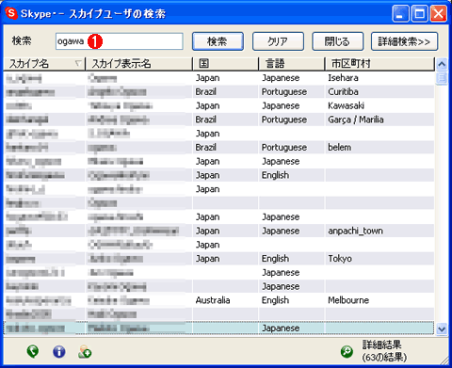This screenshot has height=368, width=452.
Task: Select the row with city Kawasaki
Action: tap(219, 105)
